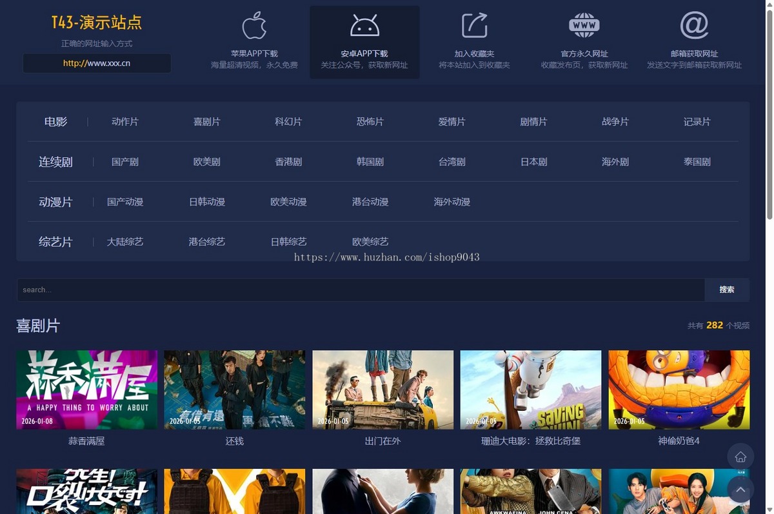Click the 安卓APP下载 label

click(x=364, y=54)
